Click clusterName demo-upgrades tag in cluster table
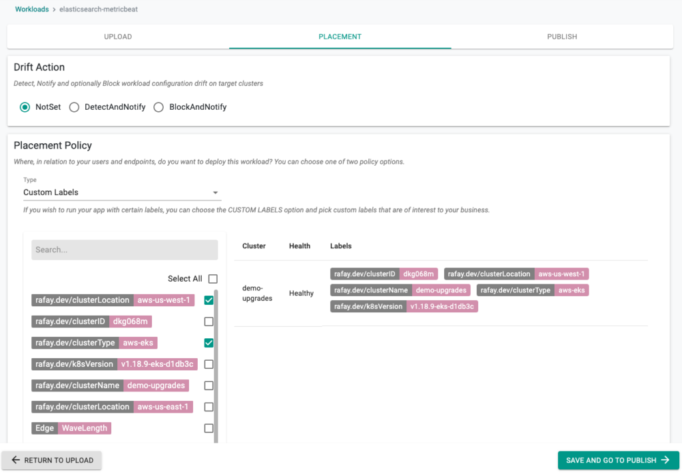Screen dimensions: 682x474 [400, 290]
